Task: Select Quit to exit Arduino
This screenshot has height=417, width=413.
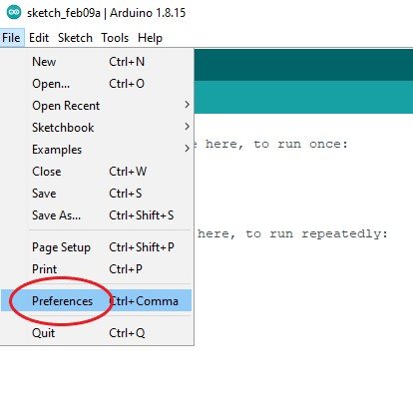Action: 97,332
